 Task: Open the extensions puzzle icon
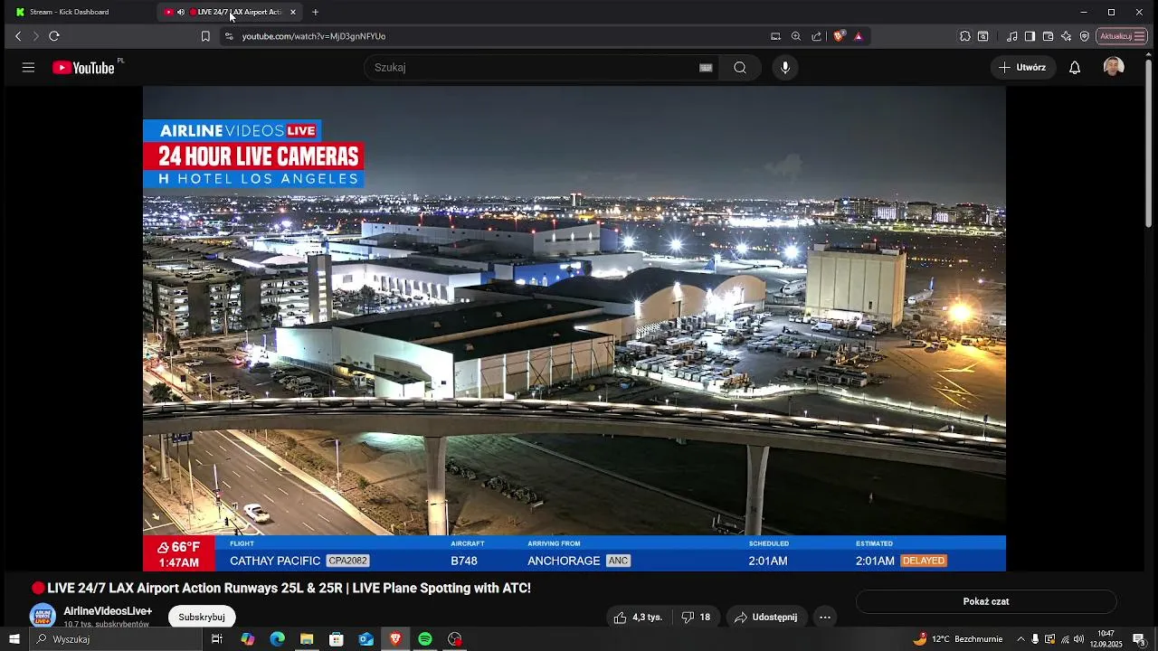tap(965, 36)
